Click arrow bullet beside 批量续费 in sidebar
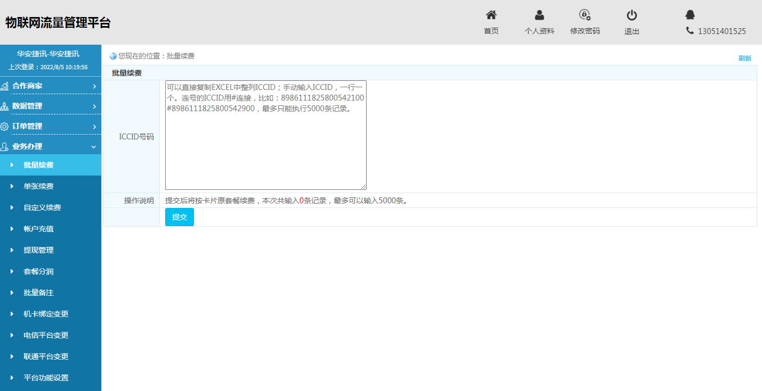Viewport: 762px width, 391px height. coord(12,165)
